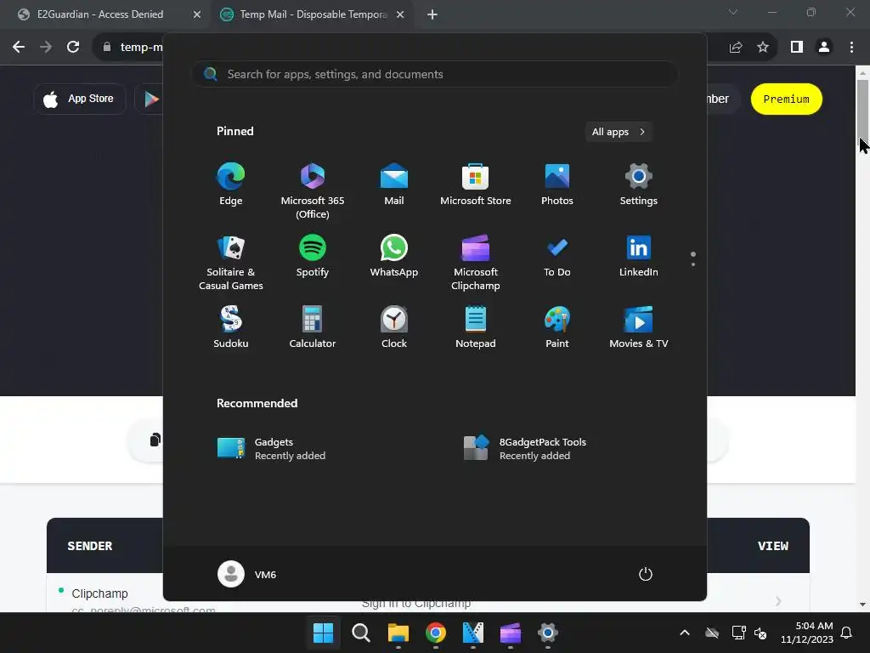
Task: Click the App Store download link
Action: (x=79, y=99)
